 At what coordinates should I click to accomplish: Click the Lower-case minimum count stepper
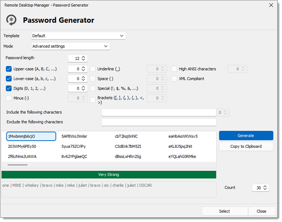click(x=77, y=79)
